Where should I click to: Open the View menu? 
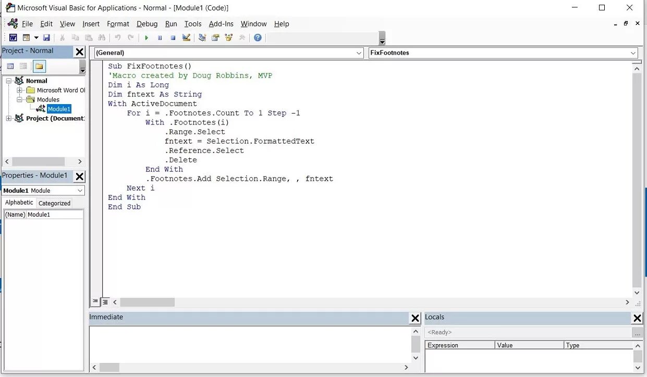[67, 23]
